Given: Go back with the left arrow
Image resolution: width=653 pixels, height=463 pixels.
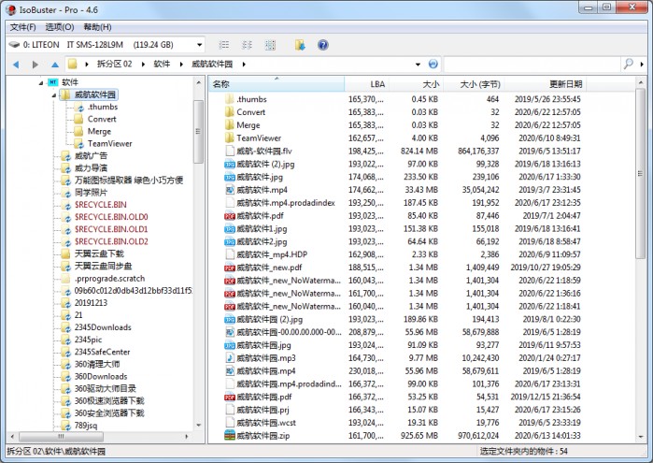Looking at the screenshot, I should pos(16,65).
